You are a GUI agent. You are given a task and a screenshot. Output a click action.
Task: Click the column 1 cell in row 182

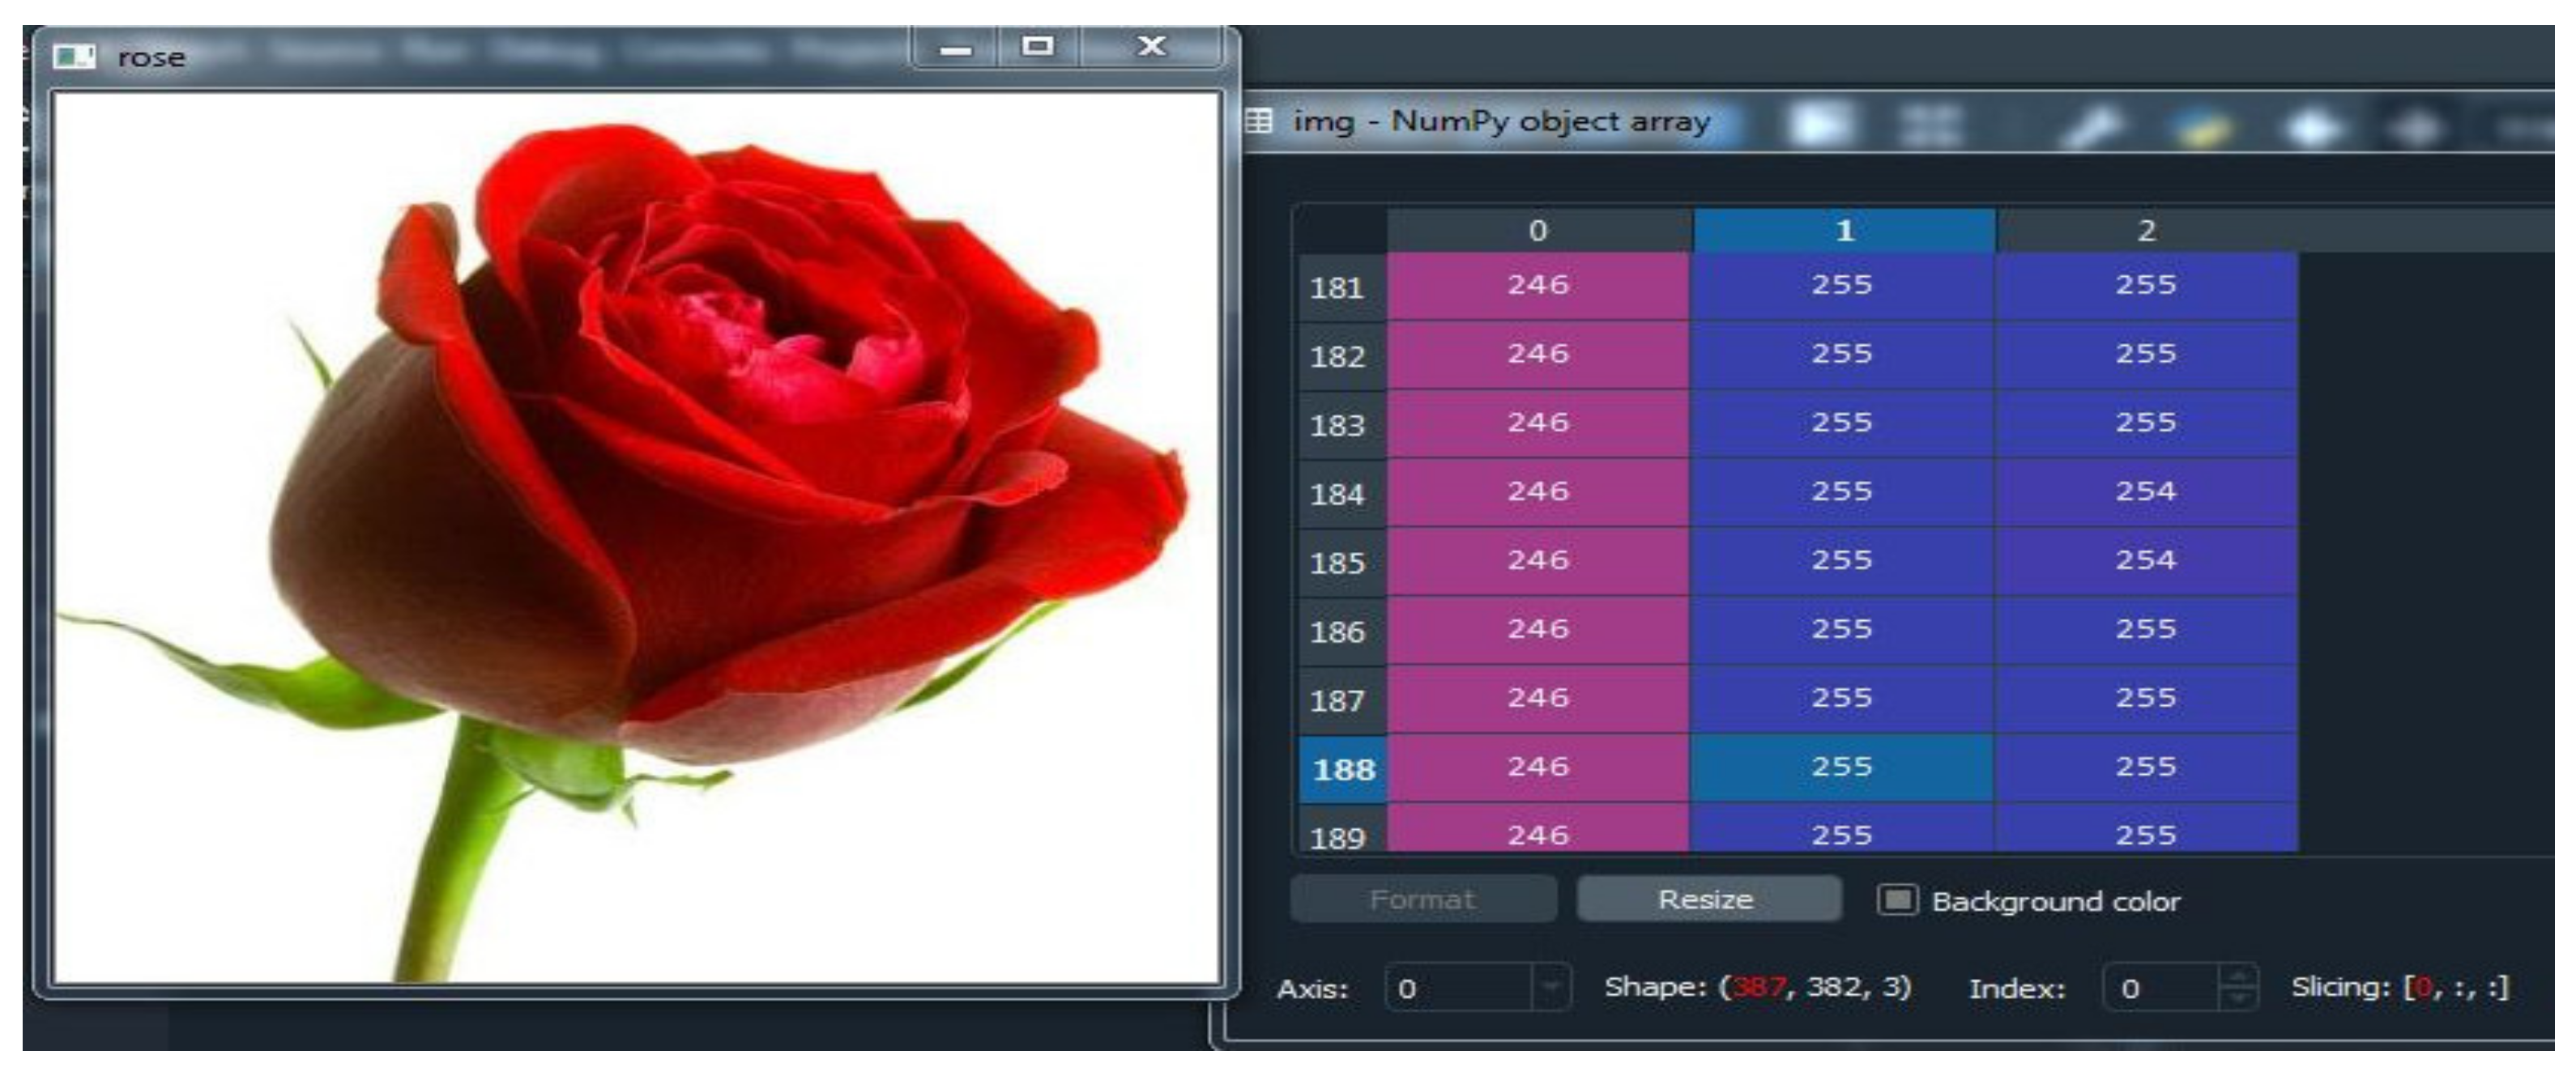point(1842,355)
